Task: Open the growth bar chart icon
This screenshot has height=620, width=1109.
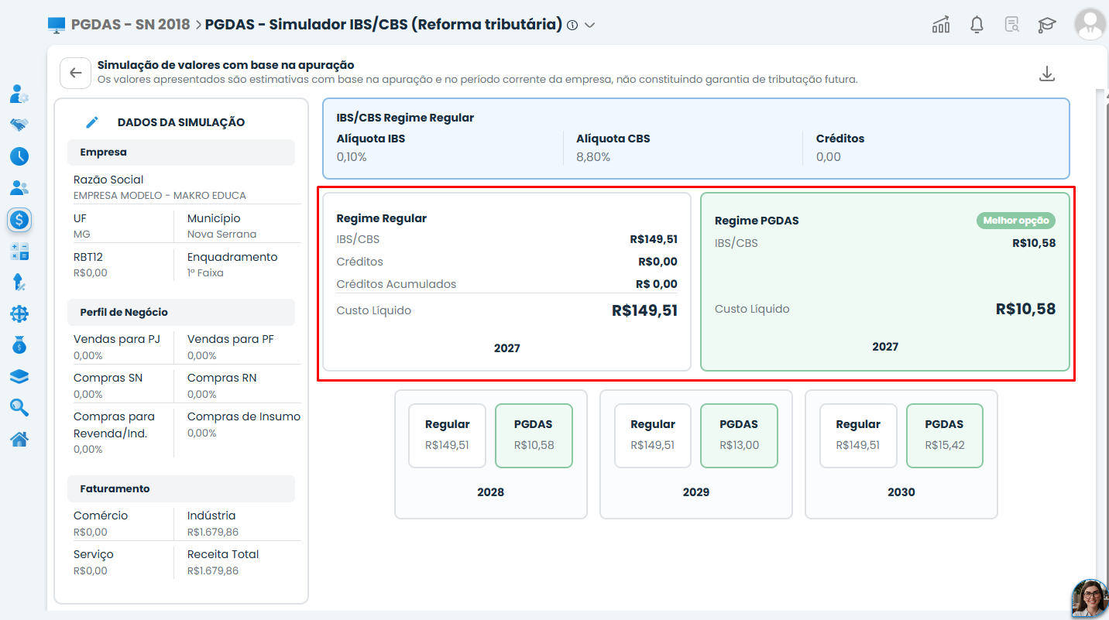Action: (x=941, y=25)
